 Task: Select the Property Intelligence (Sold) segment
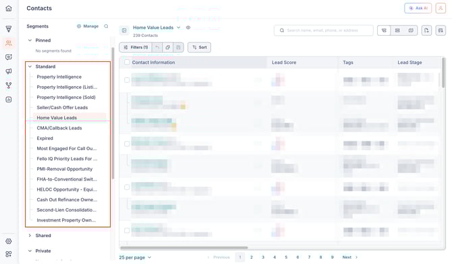click(x=66, y=97)
